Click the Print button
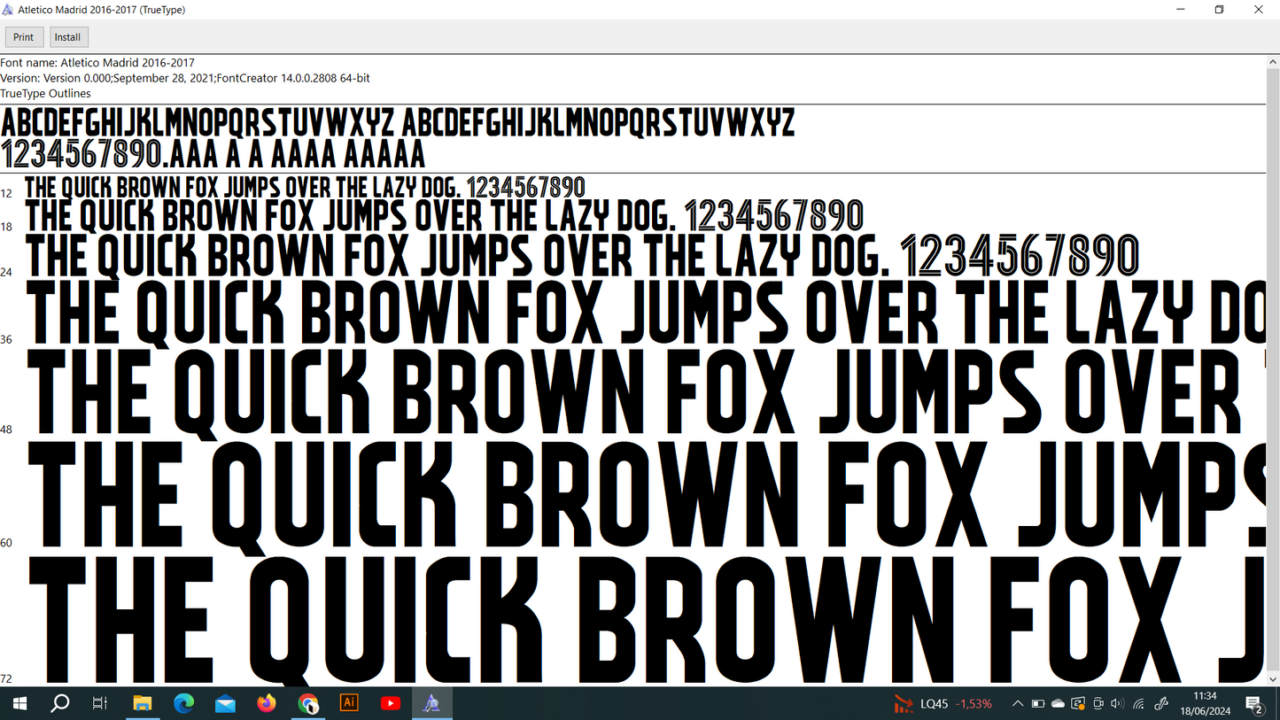1280x720 pixels. tap(24, 37)
